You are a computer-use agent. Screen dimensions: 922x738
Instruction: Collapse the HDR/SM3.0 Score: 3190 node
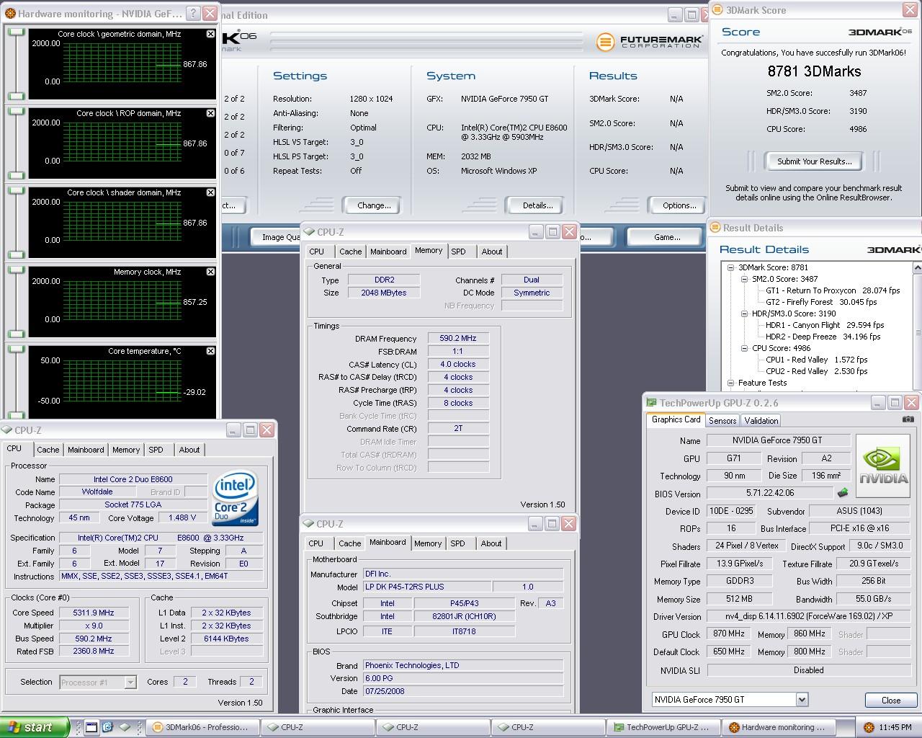(745, 314)
